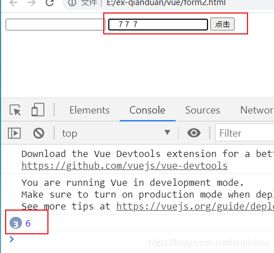Toggle the device toolbar icon
Screen dimensions: 274x253
coord(38,110)
